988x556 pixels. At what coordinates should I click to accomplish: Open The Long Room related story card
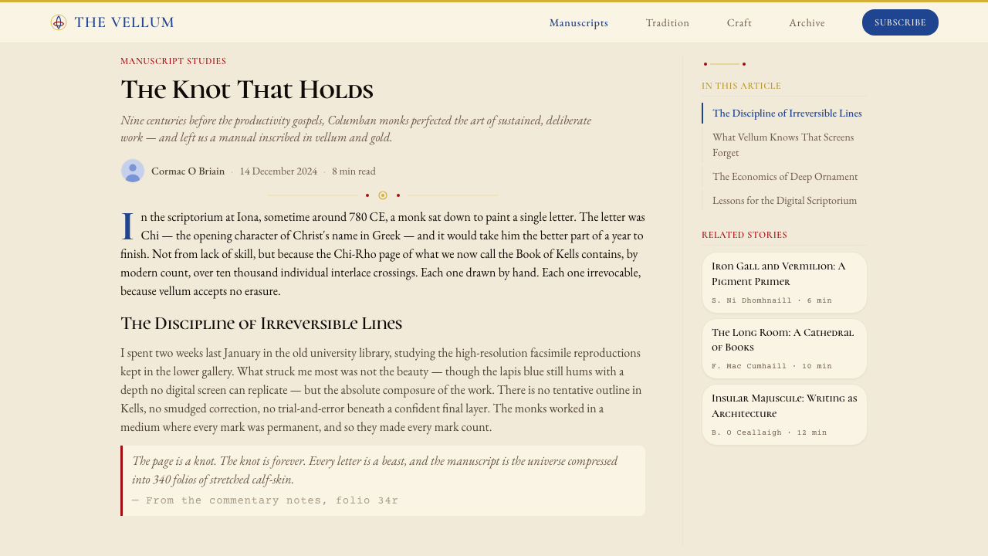(784, 349)
